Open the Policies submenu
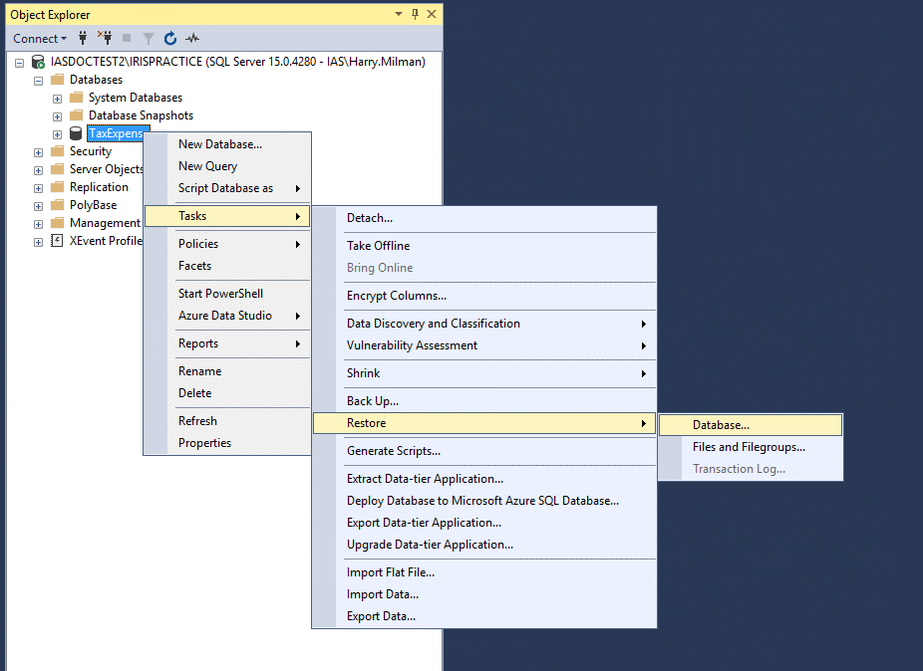Image resolution: width=923 pixels, height=671 pixels. click(227, 244)
